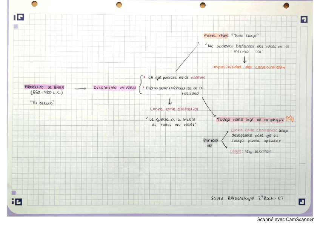The width and height of the screenshot is (320, 226).
Task: Click the line "desaparece para que el"
Action: 254,135
